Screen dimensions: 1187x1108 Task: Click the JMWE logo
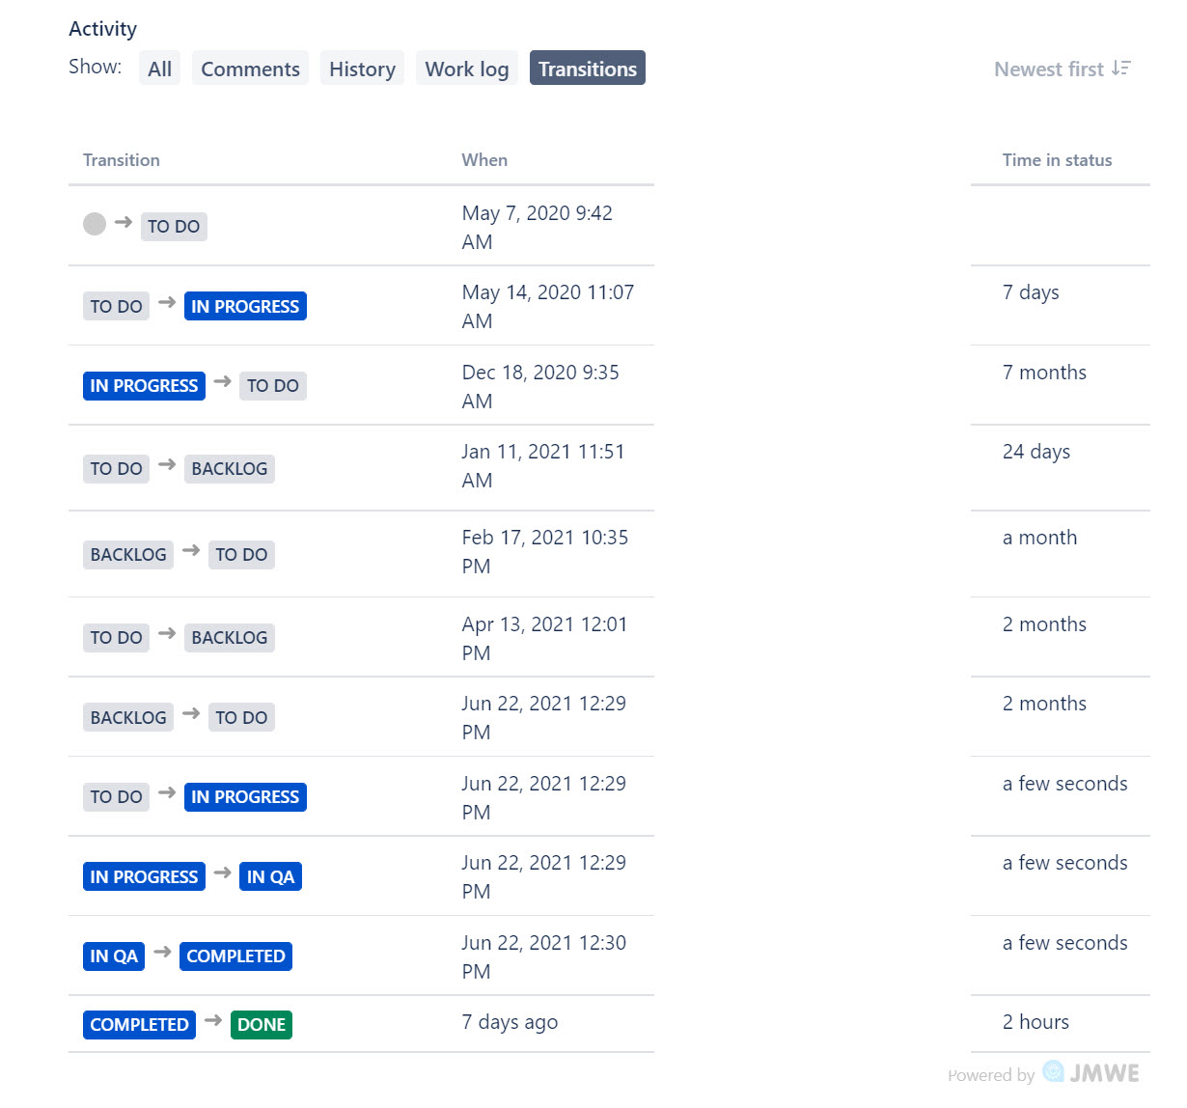click(x=1091, y=1072)
